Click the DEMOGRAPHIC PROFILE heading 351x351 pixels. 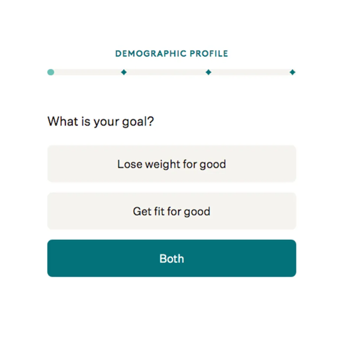(x=172, y=54)
